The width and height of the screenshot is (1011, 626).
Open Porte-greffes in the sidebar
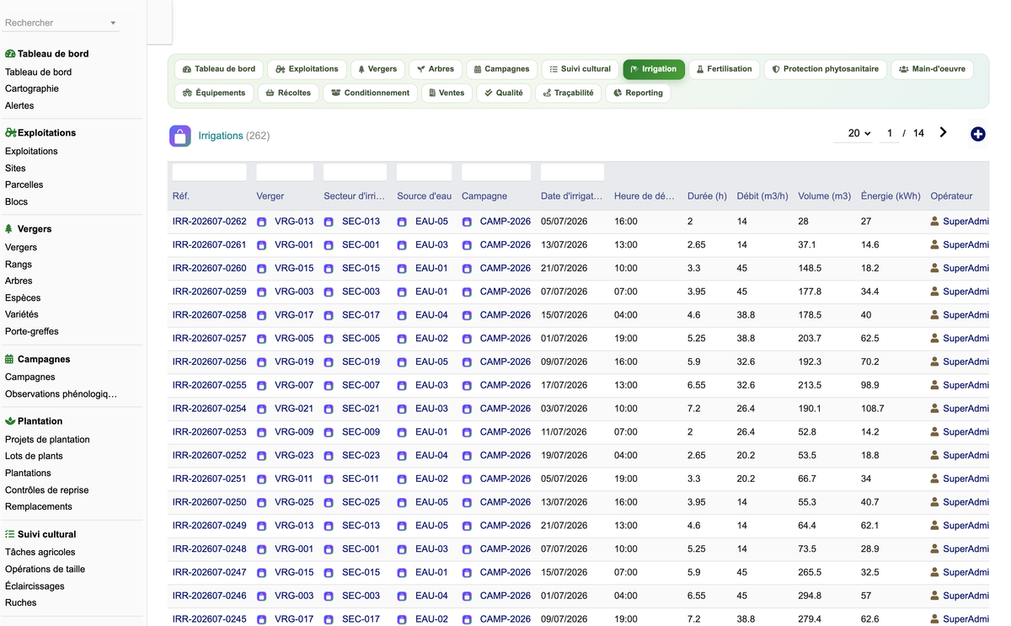tap(32, 331)
